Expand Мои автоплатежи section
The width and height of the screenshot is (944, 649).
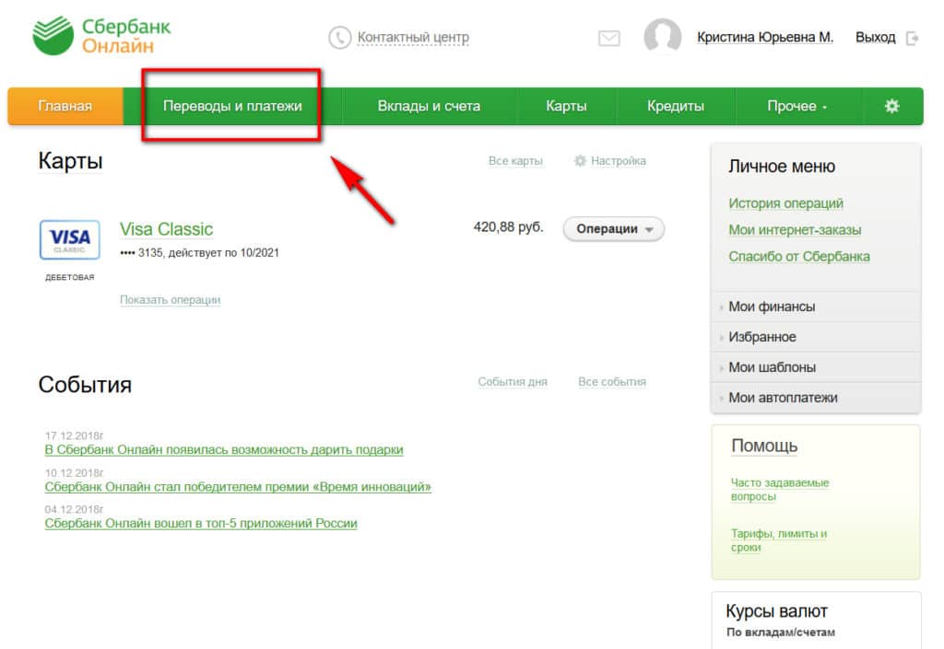(815, 398)
